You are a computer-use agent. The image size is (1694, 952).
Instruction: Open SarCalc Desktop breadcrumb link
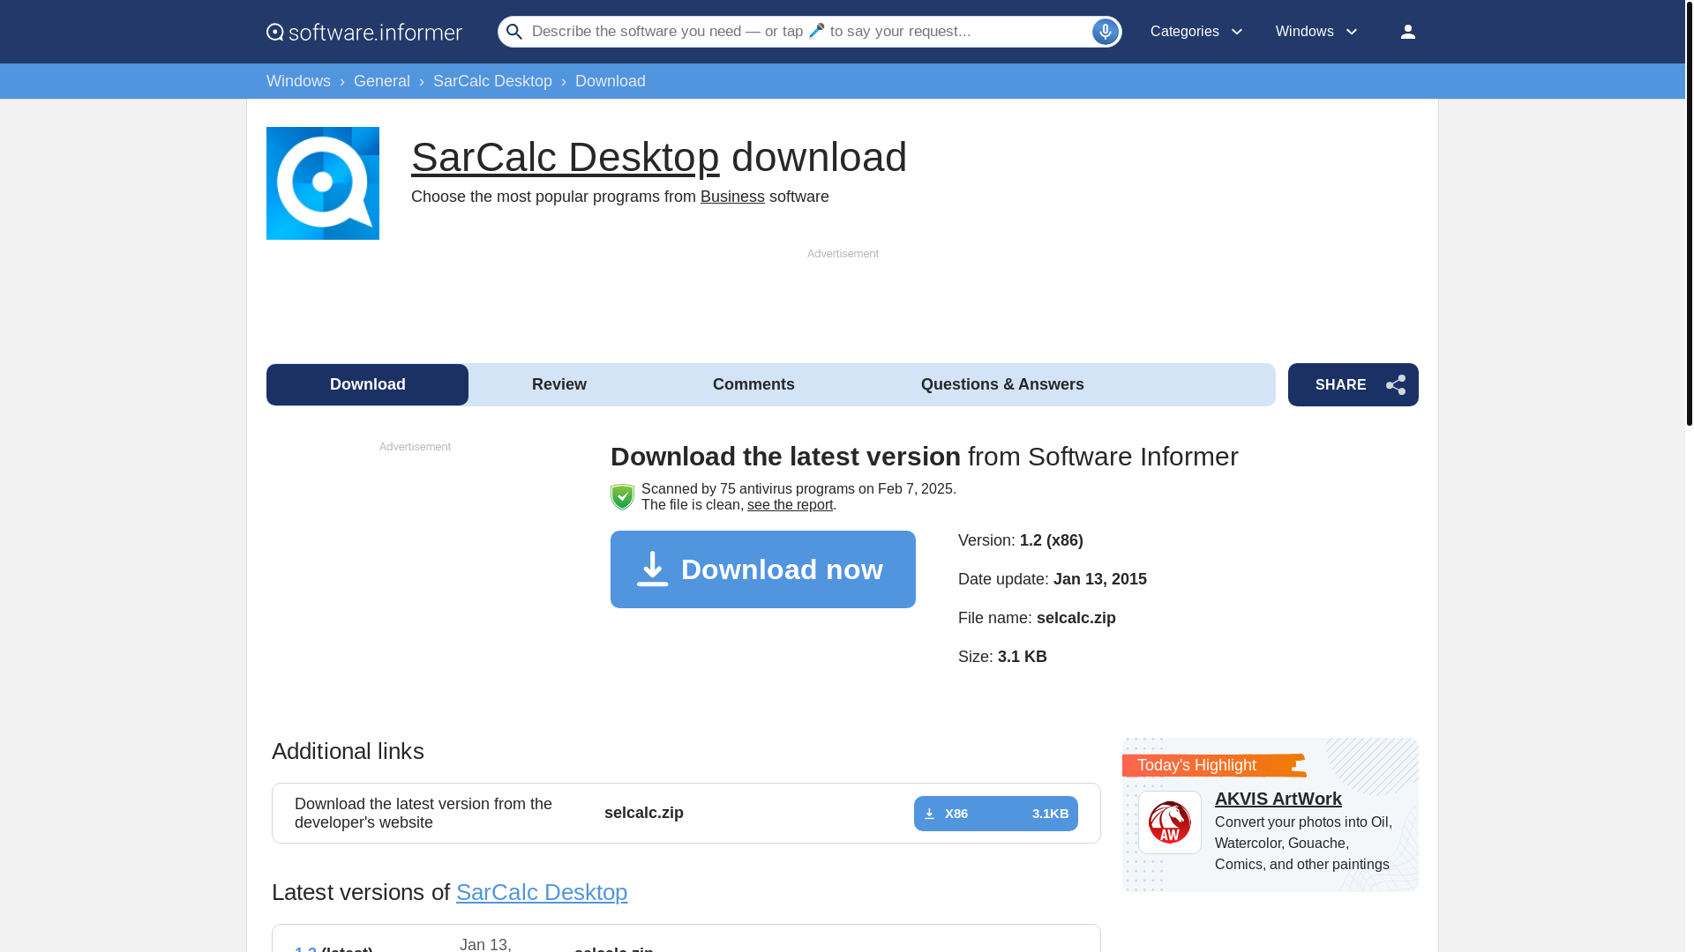[x=492, y=81]
